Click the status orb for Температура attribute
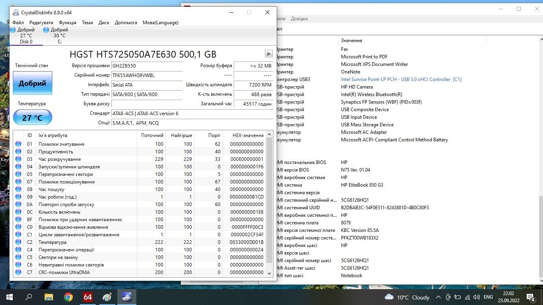Screen dimensions: 543x305 tap(18, 242)
